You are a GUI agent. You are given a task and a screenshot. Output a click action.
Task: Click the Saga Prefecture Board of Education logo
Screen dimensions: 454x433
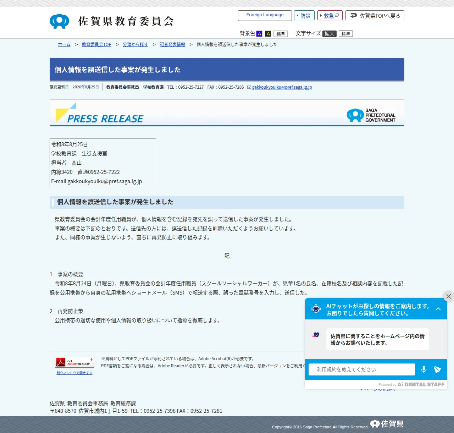pyautogui.click(x=112, y=21)
